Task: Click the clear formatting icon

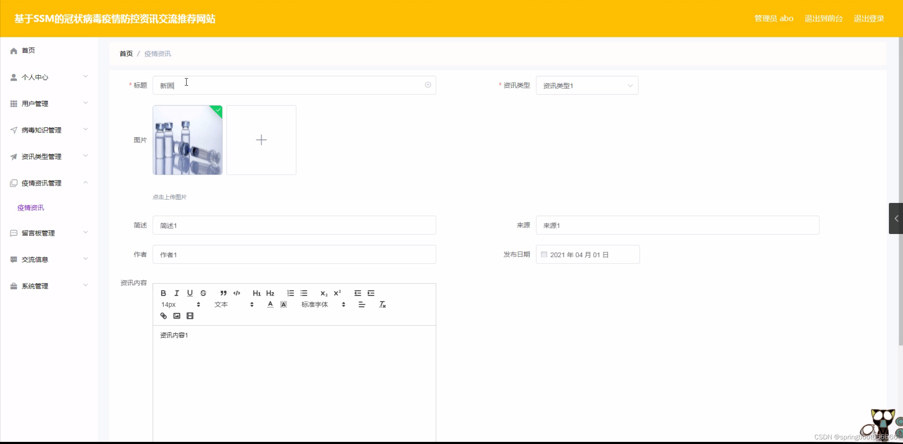Action: pos(382,304)
